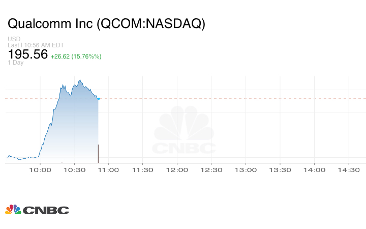The image size is (366, 229).
Task: Click the blue latest-price dot on the chart
Action: click(99, 98)
